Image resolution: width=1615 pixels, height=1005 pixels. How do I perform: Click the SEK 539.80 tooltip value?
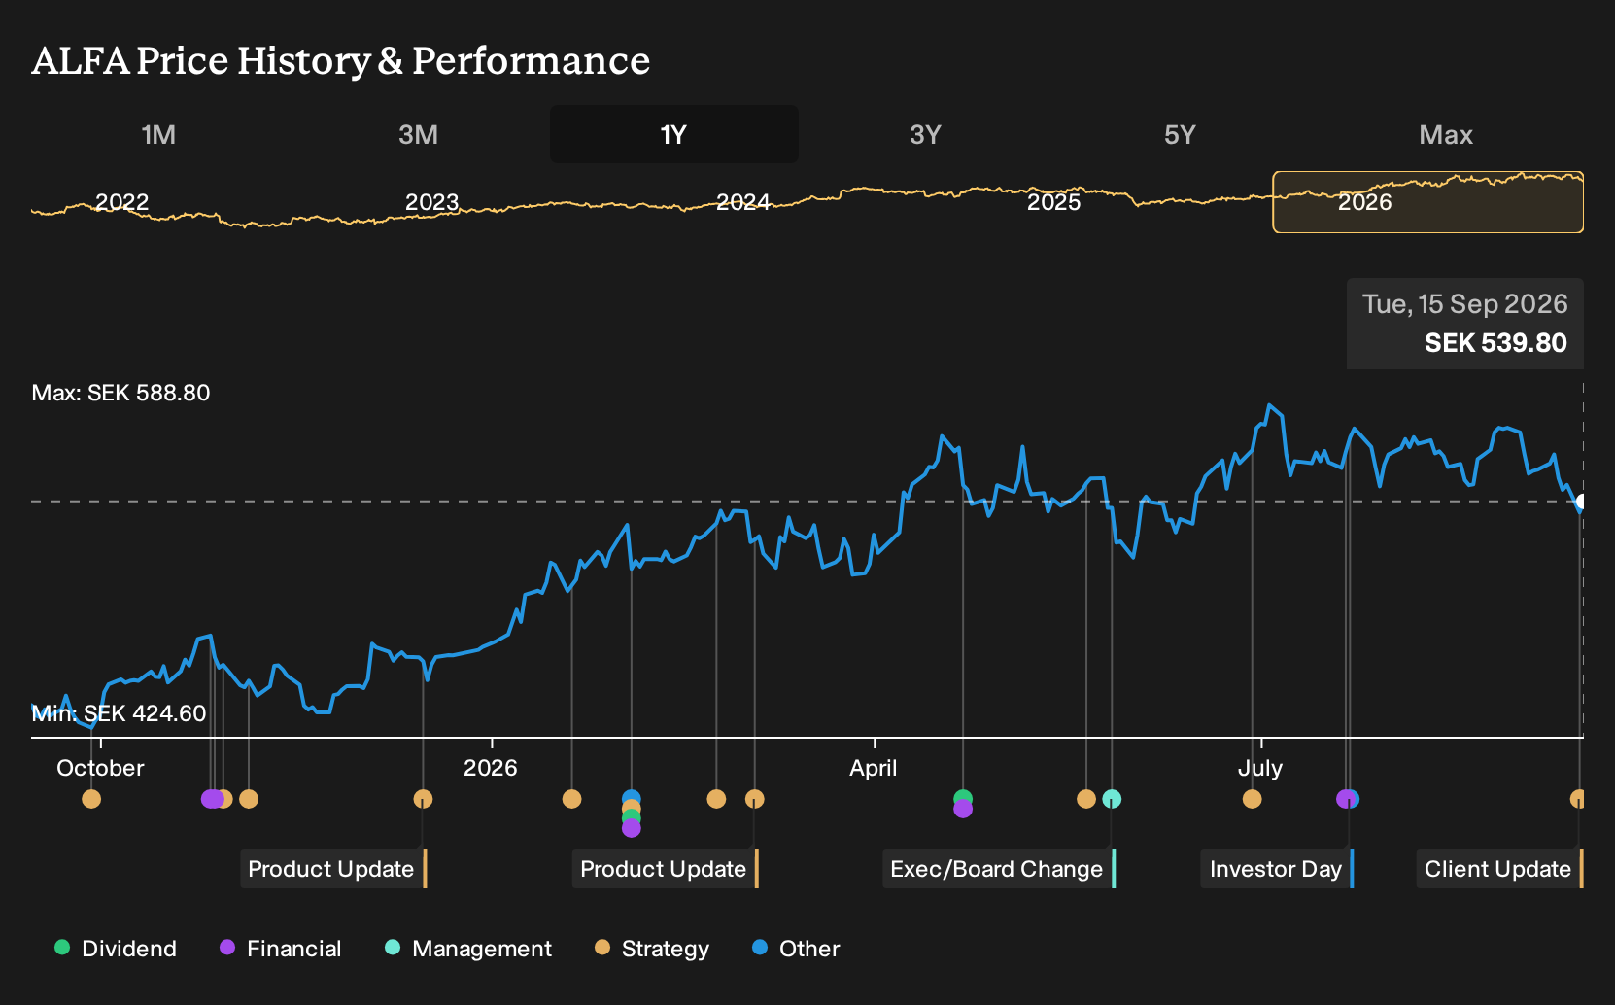[x=1495, y=343]
